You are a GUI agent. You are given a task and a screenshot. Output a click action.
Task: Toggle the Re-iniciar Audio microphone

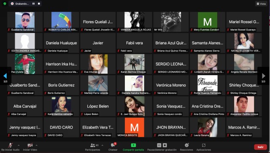click(x=10, y=147)
